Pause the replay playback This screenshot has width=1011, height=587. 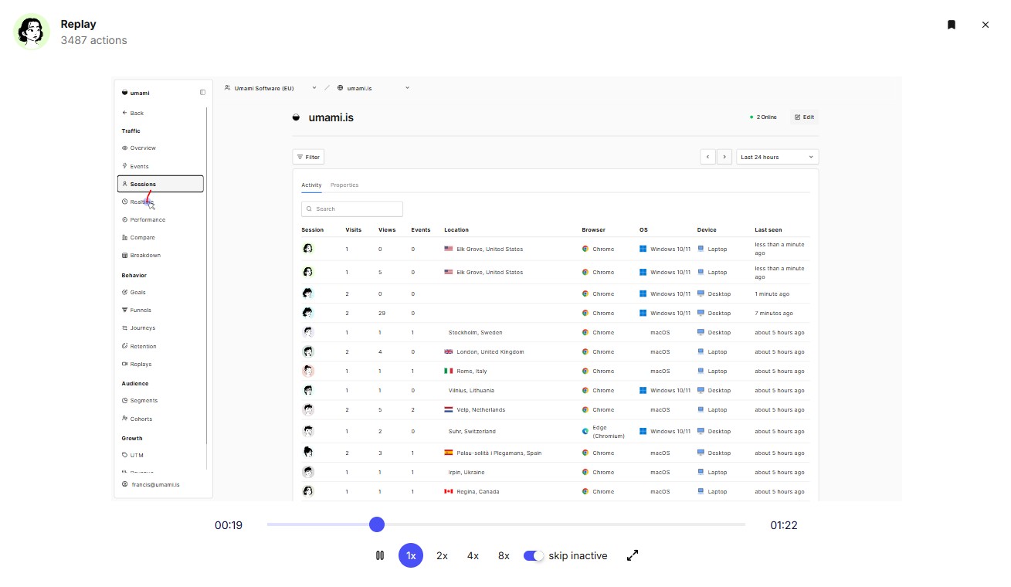380,555
